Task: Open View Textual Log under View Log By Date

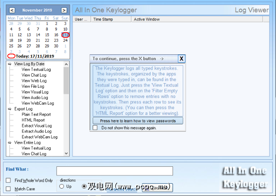Action: [36, 70]
